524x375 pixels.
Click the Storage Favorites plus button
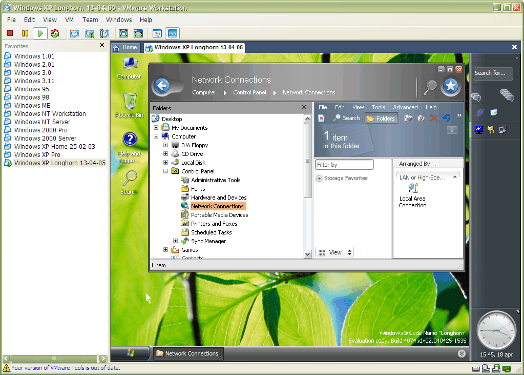[319, 179]
